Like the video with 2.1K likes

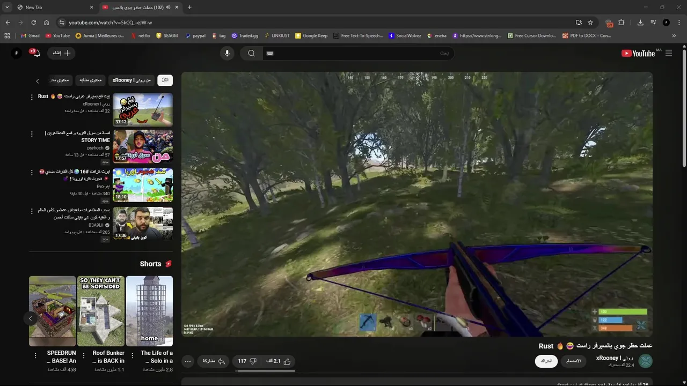pos(279,361)
